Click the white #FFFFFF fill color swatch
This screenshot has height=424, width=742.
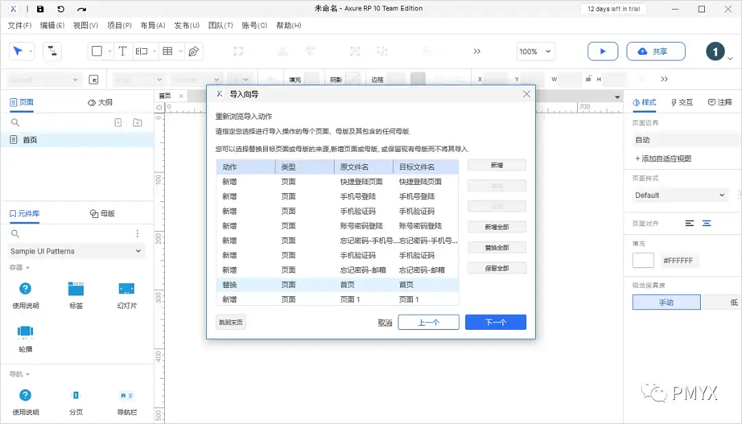pyautogui.click(x=643, y=260)
